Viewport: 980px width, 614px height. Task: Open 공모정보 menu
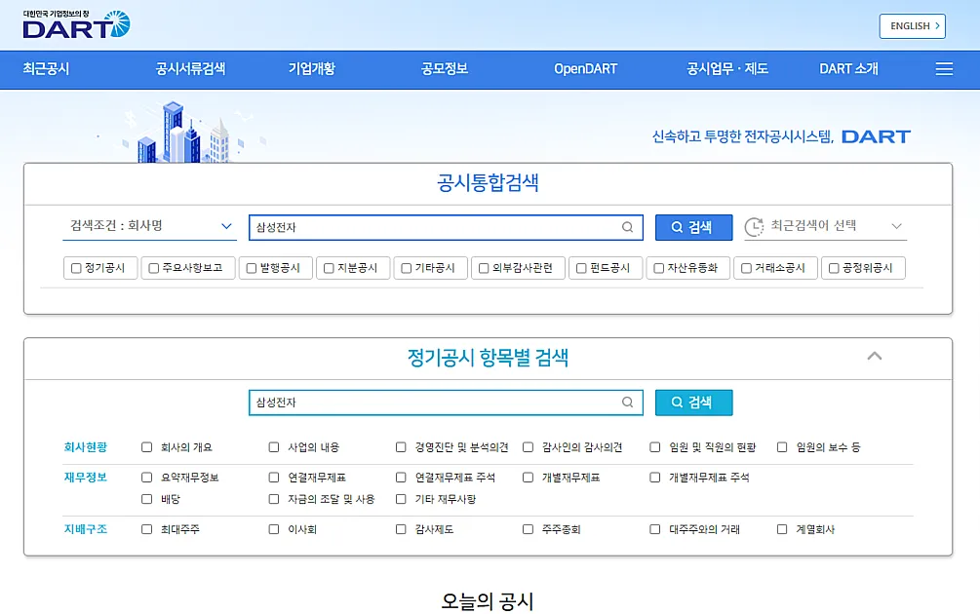pos(445,68)
